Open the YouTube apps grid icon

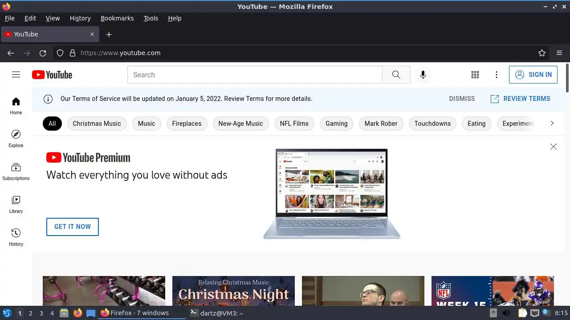[475, 75]
